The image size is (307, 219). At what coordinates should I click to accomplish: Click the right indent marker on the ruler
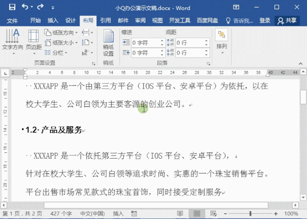[268, 75]
